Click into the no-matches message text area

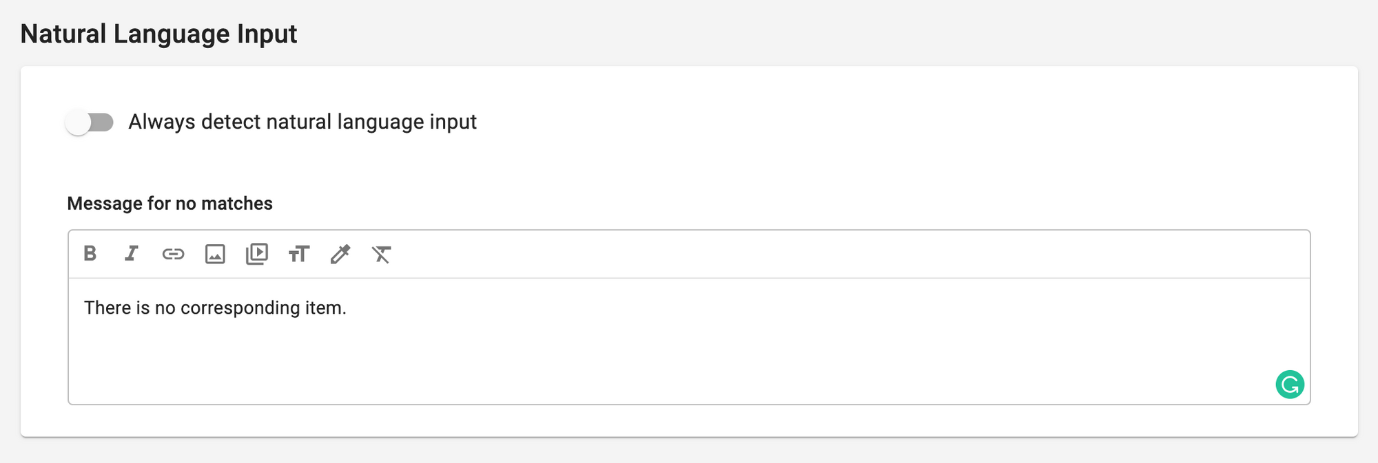pos(689,341)
